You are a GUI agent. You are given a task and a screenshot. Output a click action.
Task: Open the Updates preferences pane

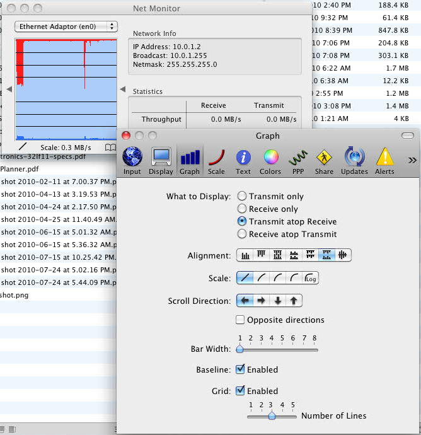click(354, 161)
